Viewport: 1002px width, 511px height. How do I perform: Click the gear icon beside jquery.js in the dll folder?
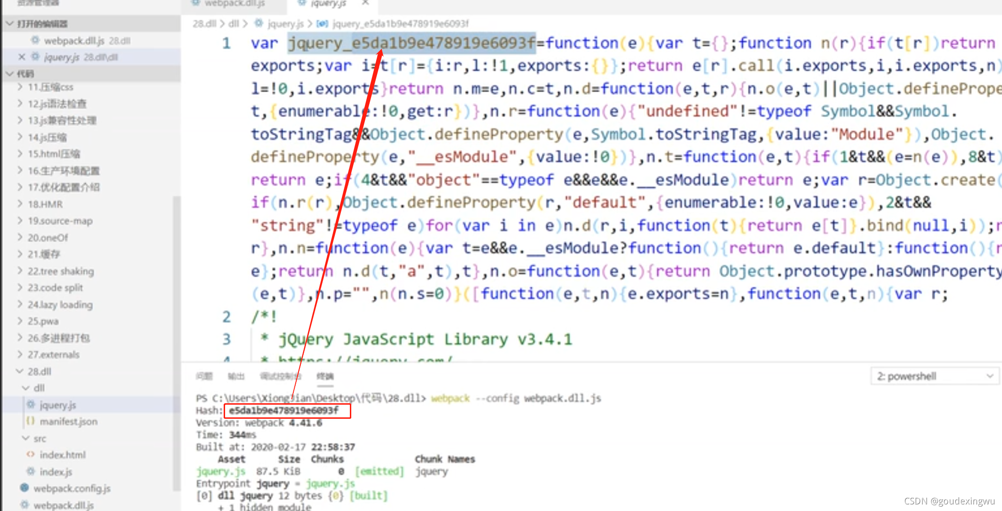(31, 405)
